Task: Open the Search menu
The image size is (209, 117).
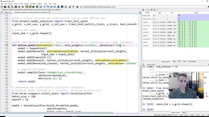Action: [11, 4]
